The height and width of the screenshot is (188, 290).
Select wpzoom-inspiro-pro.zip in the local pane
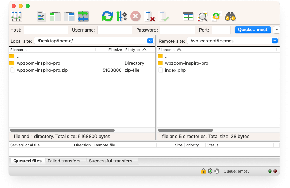point(42,70)
